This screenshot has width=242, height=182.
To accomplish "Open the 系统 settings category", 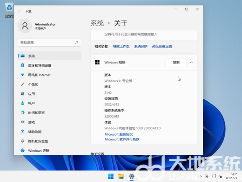I will pyautogui.click(x=49, y=56).
